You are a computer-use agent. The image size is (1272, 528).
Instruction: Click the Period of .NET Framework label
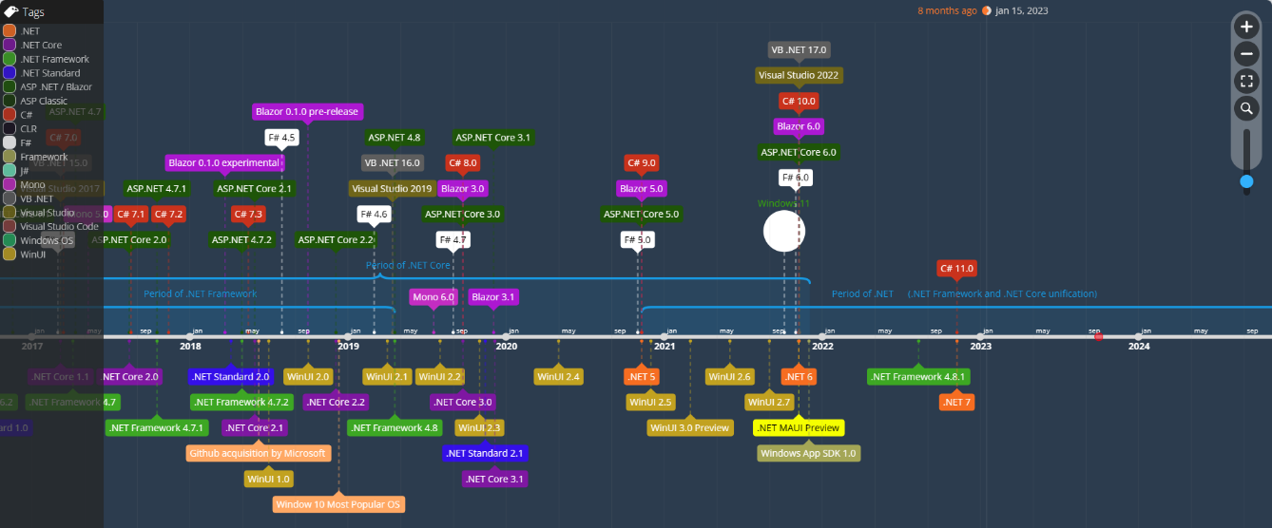pyautogui.click(x=201, y=293)
